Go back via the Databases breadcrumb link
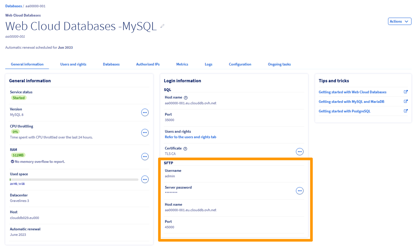This screenshot has width=417, height=250. click(x=13, y=6)
